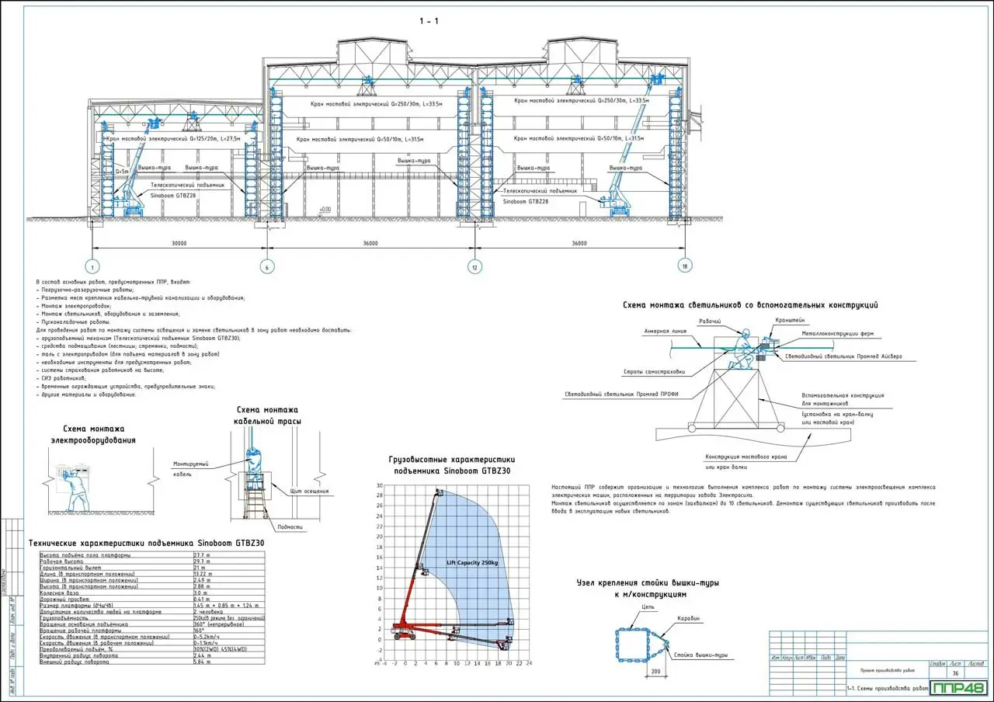Click the "Lift Capacity 250kg" chart label
This screenshot has height=702, width=994.
coord(474,562)
